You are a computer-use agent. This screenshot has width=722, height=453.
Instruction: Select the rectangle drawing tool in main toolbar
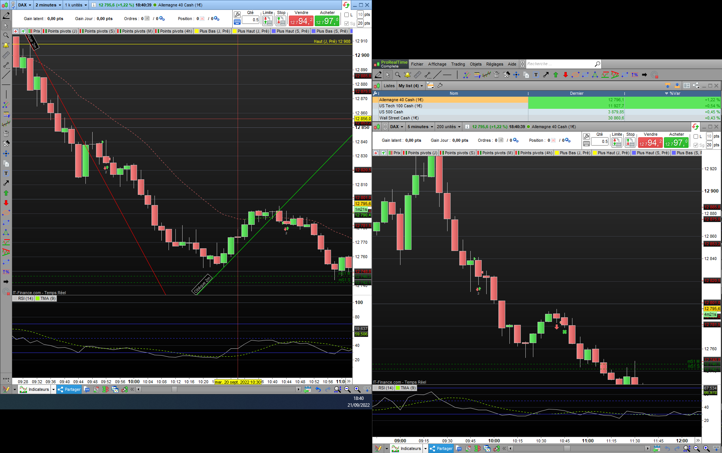pyautogui.click(x=585, y=75)
